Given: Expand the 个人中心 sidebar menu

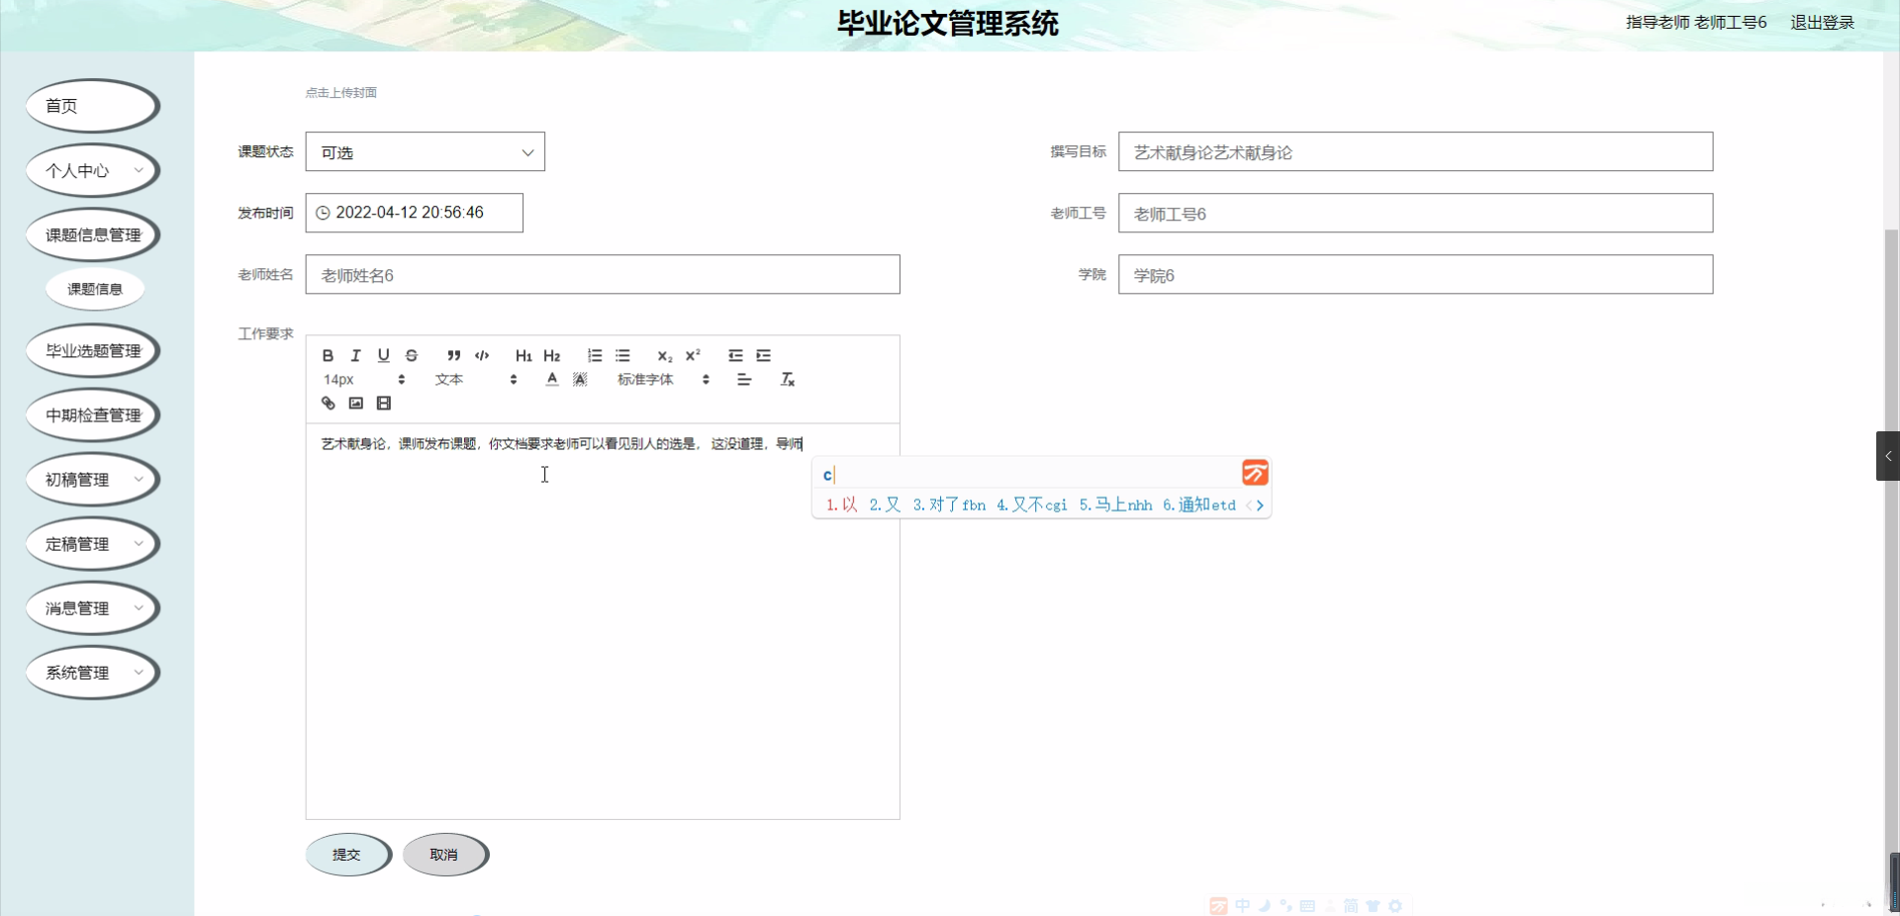Looking at the screenshot, I should [93, 171].
